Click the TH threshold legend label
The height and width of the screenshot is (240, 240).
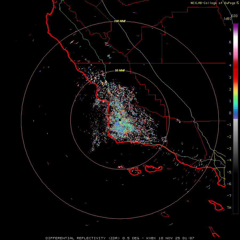(x=229, y=208)
